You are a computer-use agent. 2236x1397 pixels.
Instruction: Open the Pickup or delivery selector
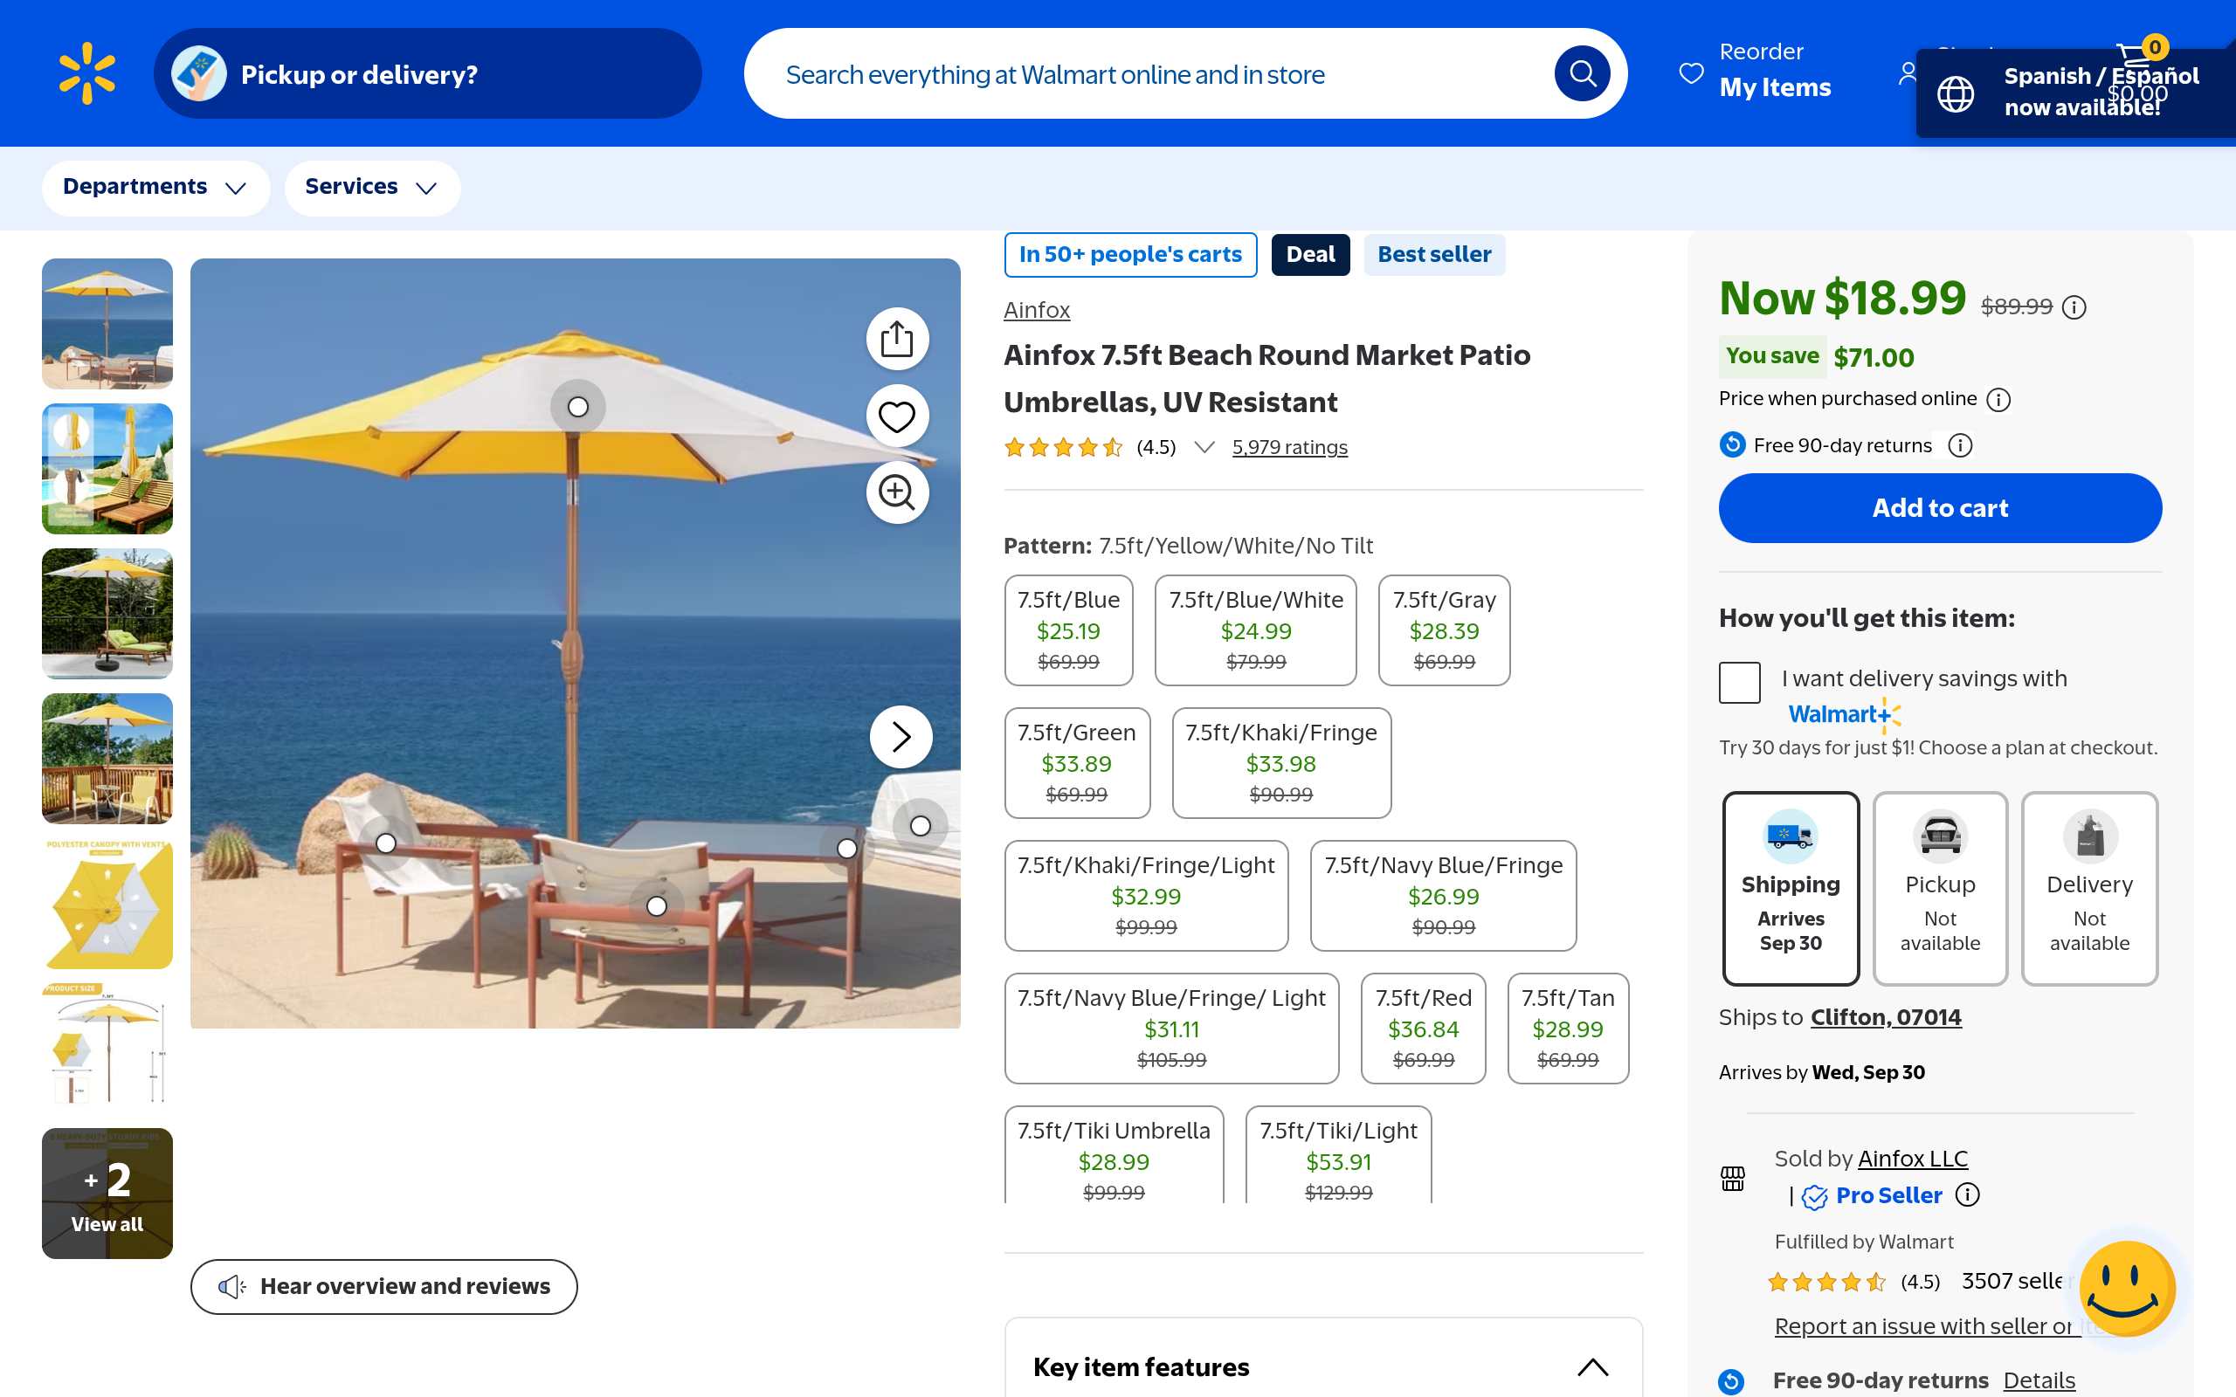428,73
